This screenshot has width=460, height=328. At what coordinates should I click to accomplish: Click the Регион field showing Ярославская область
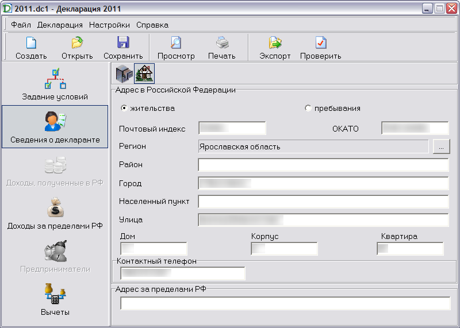click(x=313, y=146)
